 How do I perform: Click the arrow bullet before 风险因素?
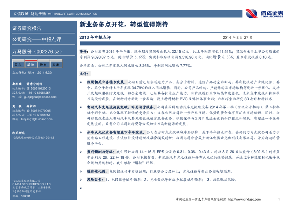81,180
